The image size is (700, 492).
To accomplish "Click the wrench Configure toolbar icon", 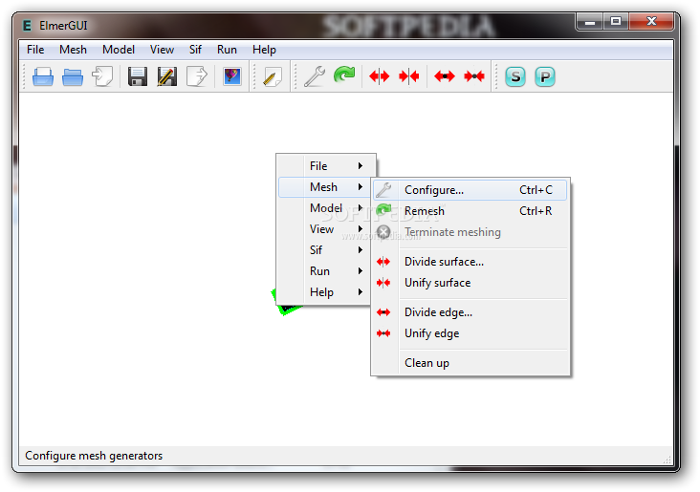I will point(315,76).
